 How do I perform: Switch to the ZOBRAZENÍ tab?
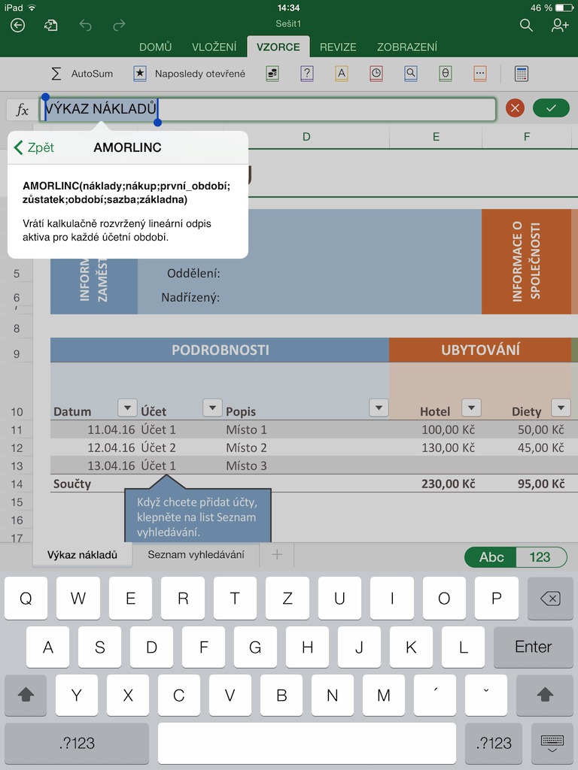(x=407, y=47)
